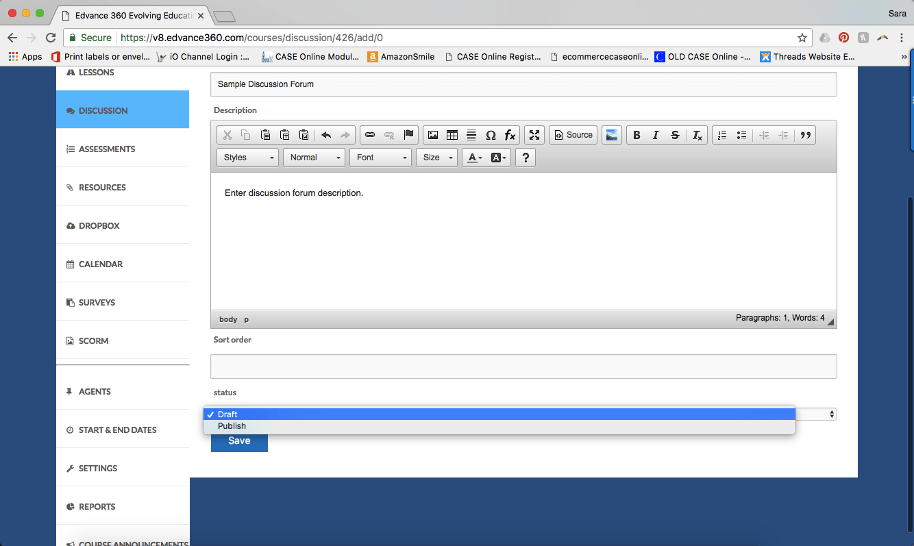Select Publish from the status list
This screenshot has width=914, height=546.
(x=232, y=426)
